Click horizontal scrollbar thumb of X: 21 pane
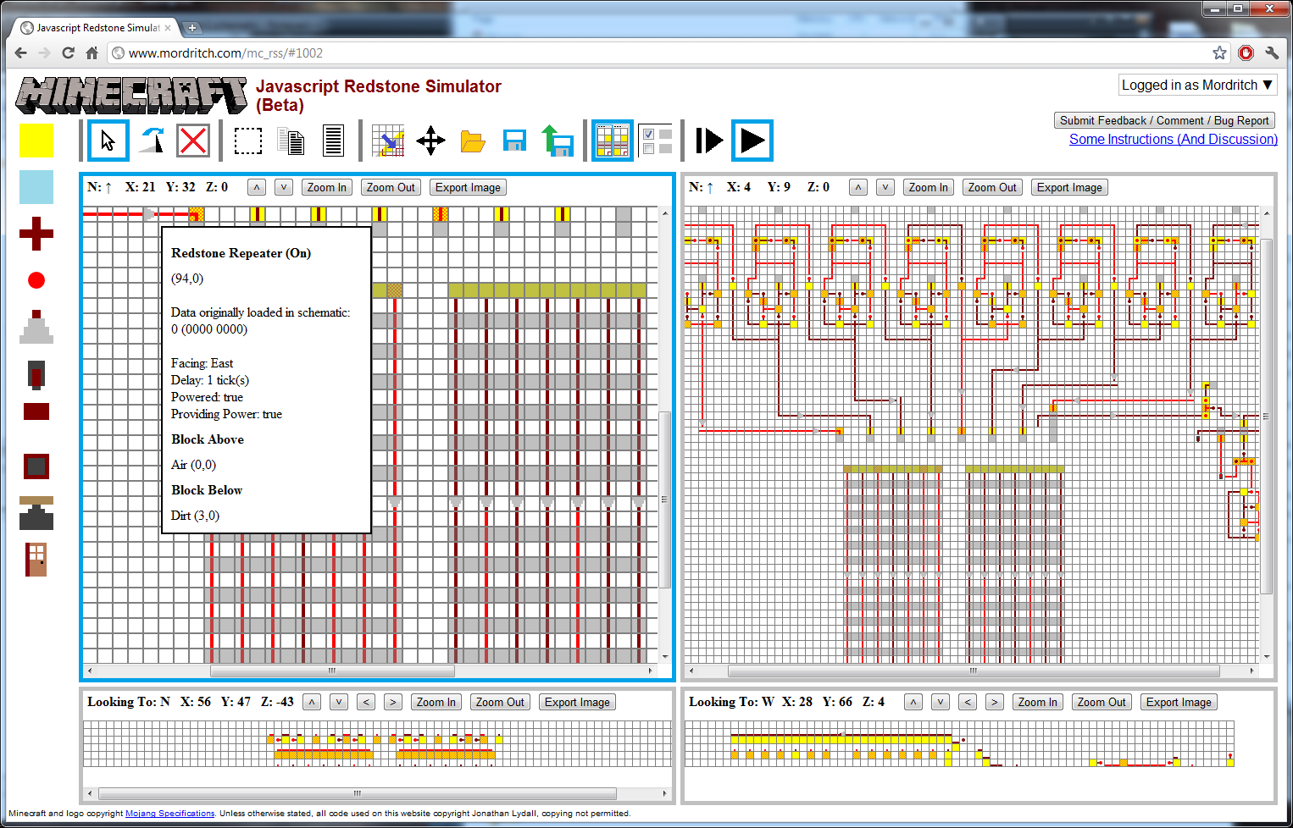 point(332,671)
